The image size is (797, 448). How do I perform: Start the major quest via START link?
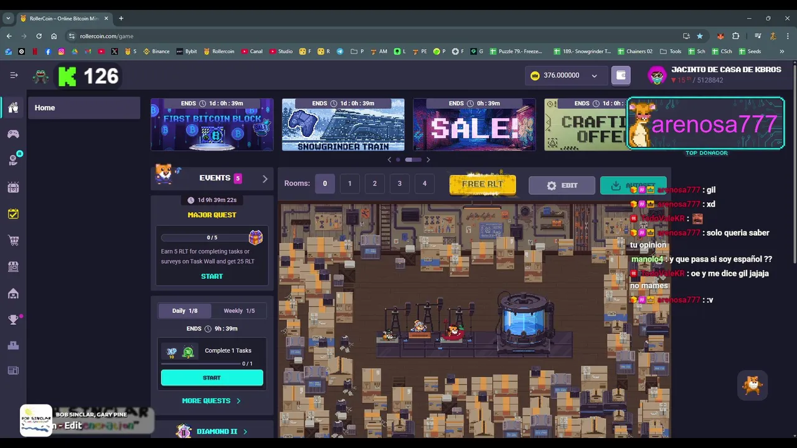coord(212,276)
